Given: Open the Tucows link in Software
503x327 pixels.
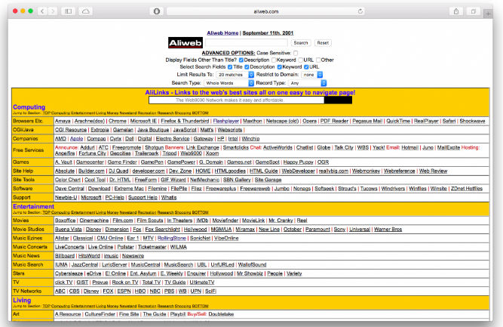Looking at the screenshot, I should coord(369,189).
